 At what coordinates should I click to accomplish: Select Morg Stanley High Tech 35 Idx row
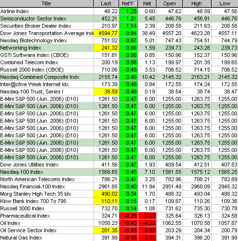tap(119, 194)
